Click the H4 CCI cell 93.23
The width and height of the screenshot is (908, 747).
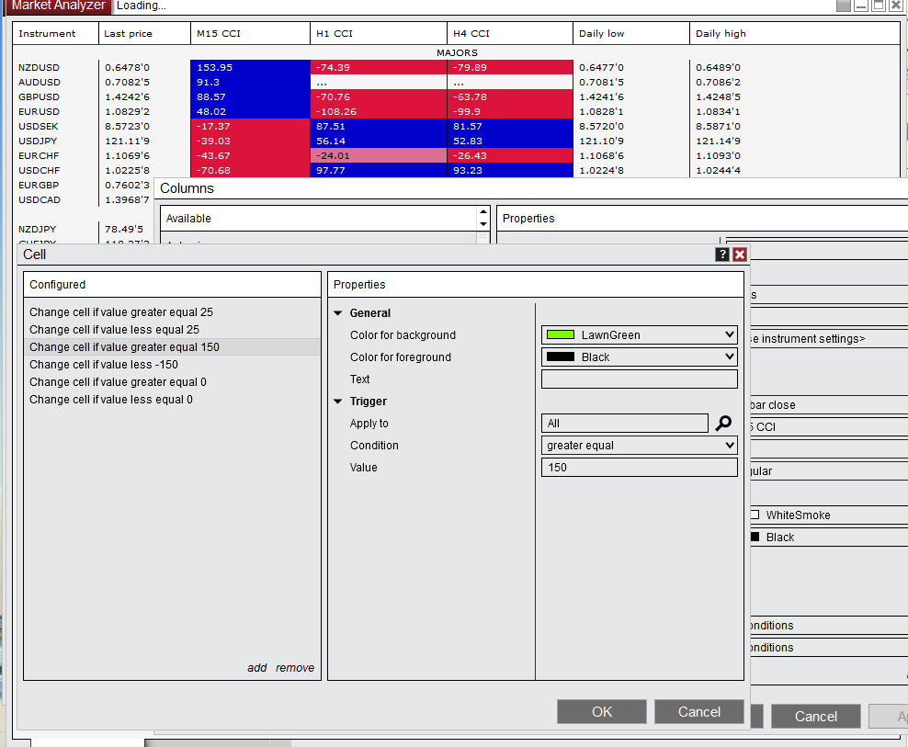510,170
